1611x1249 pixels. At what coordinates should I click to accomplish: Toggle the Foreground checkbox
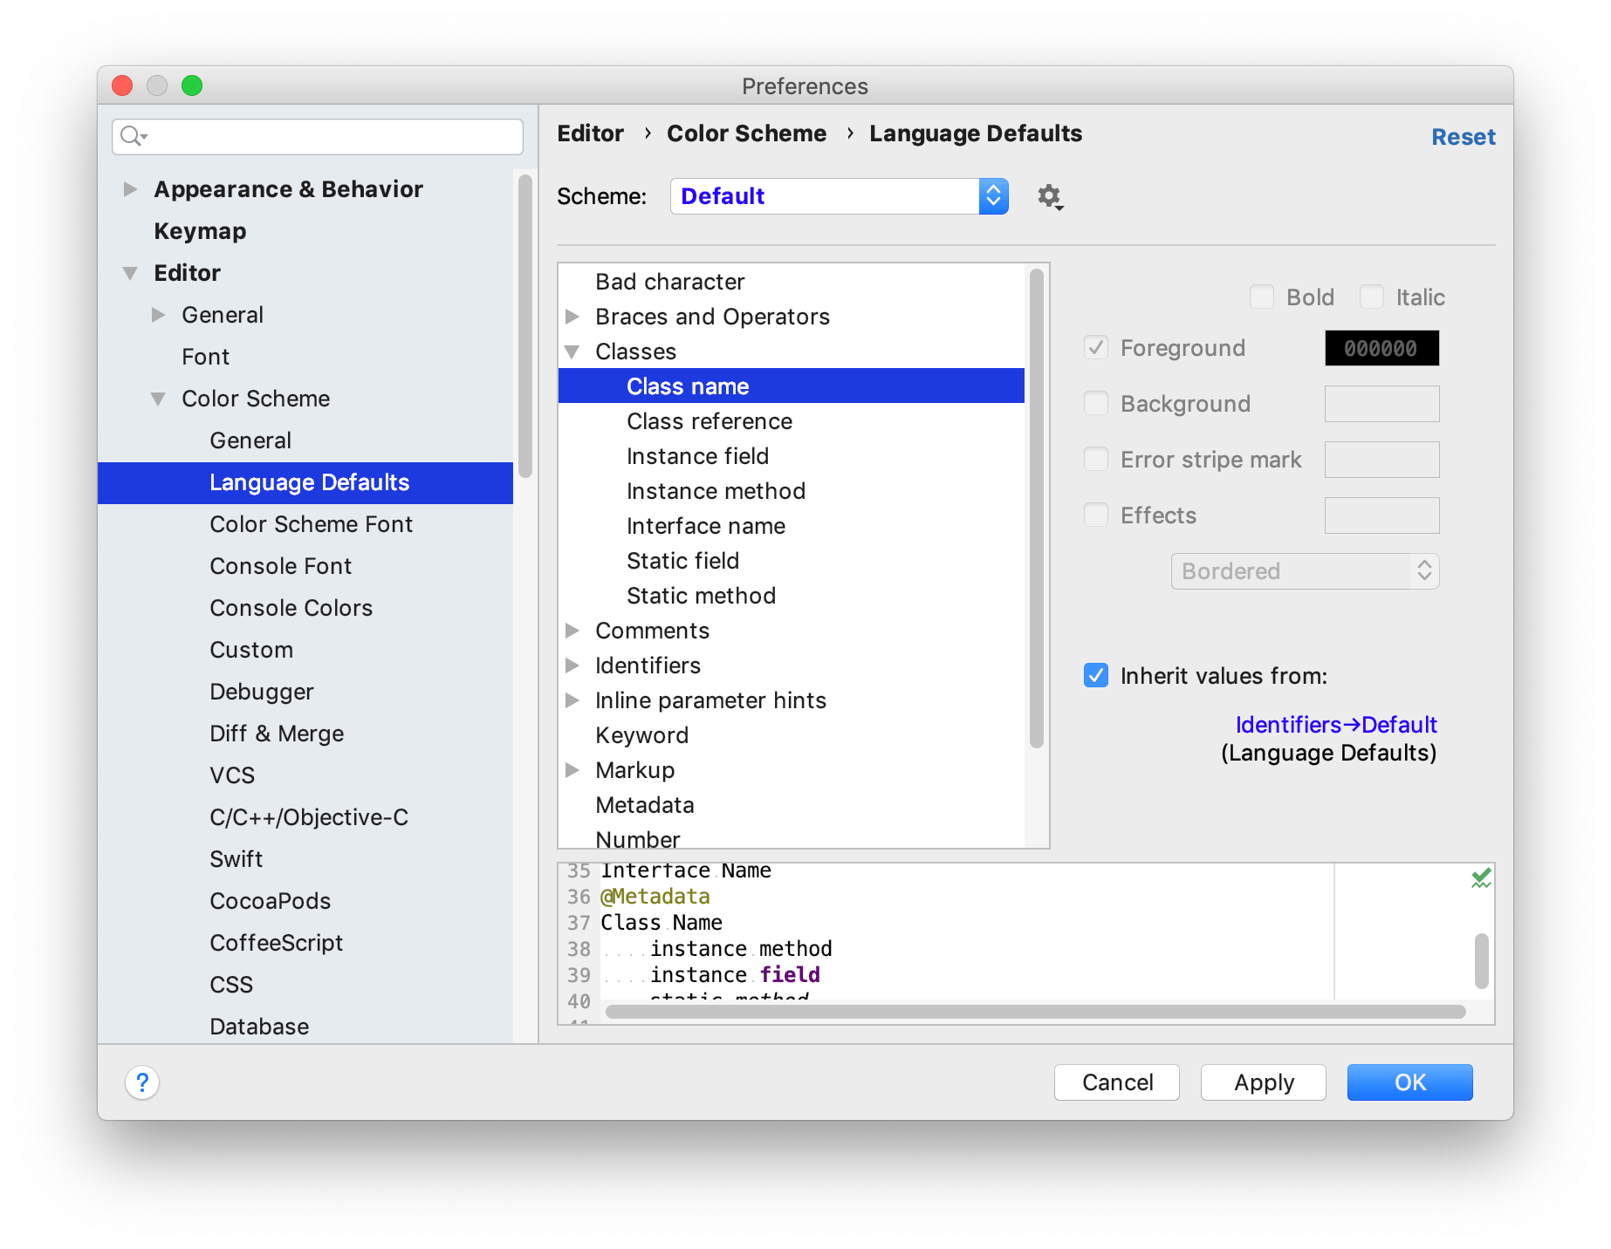pos(1096,348)
